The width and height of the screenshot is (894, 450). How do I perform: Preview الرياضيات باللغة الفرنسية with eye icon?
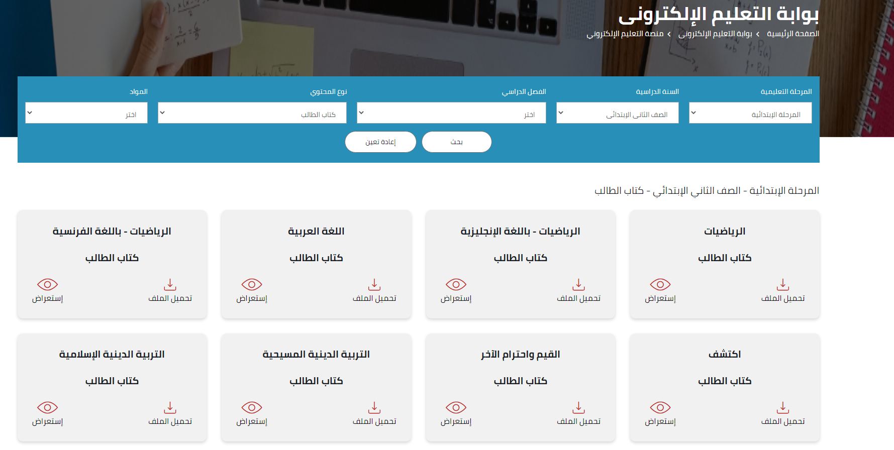(47, 285)
